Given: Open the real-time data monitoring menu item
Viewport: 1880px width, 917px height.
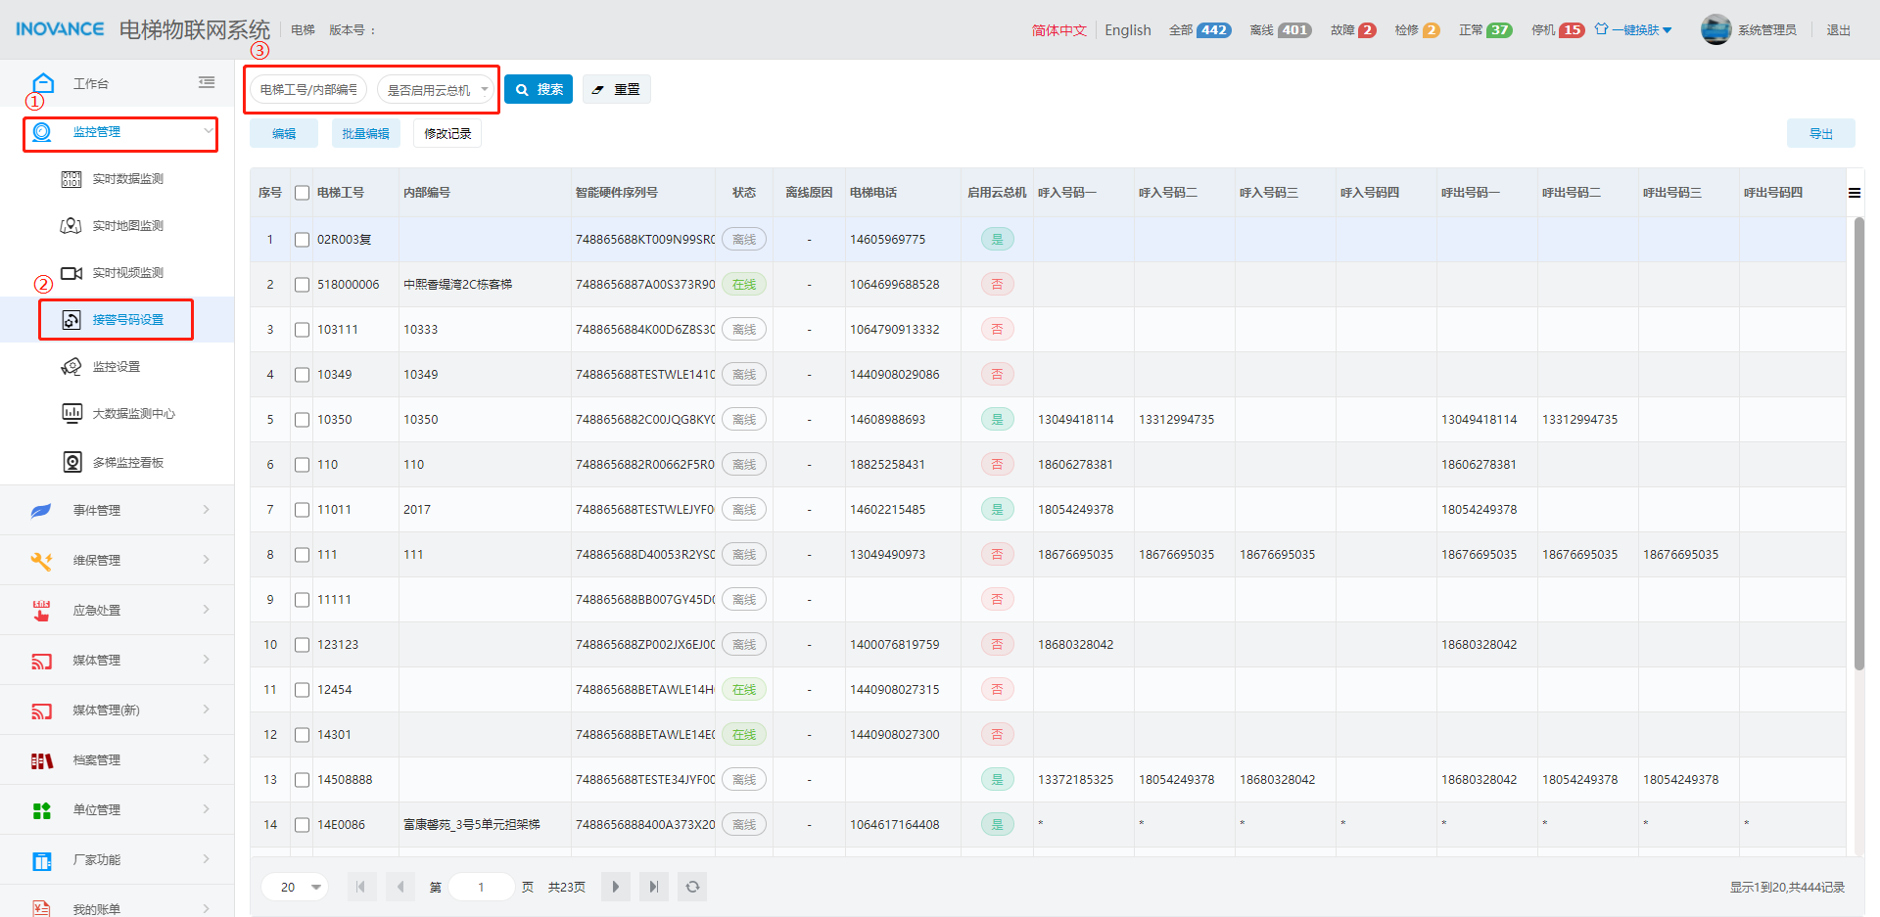Looking at the screenshot, I should tap(127, 179).
